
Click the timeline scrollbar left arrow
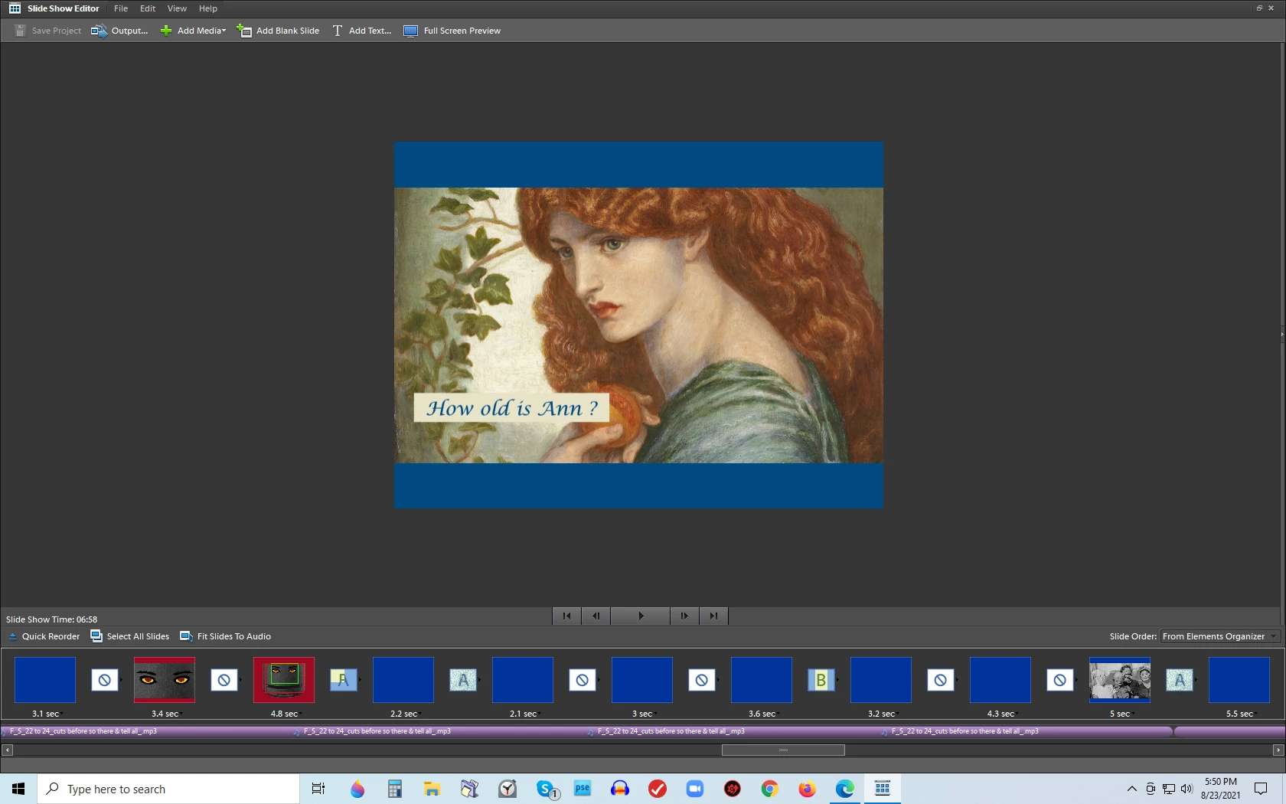pos(7,750)
